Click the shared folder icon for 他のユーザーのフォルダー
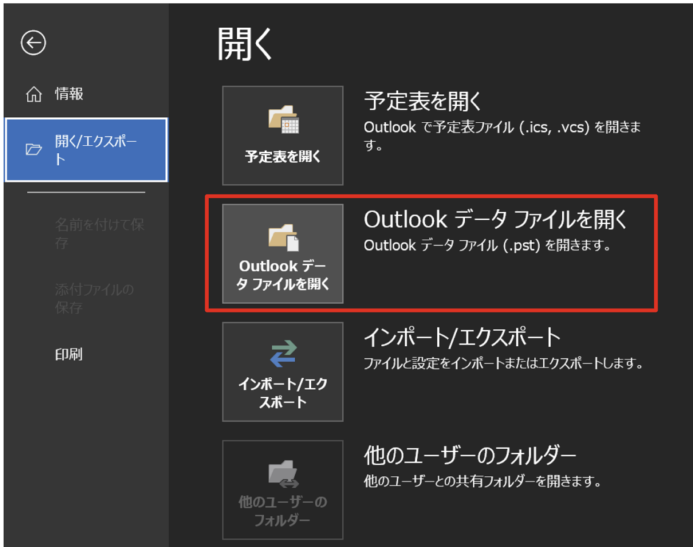693x547 pixels. (283, 473)
